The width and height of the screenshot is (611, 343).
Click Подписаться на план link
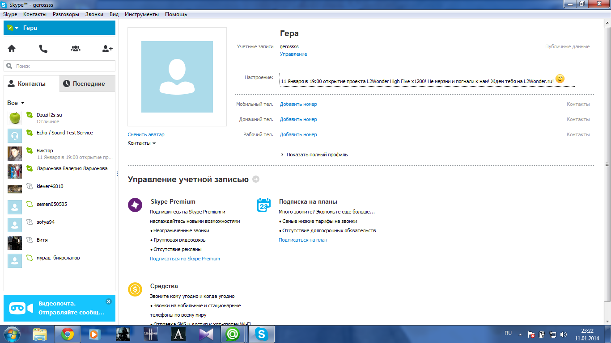tap(303, 240)
